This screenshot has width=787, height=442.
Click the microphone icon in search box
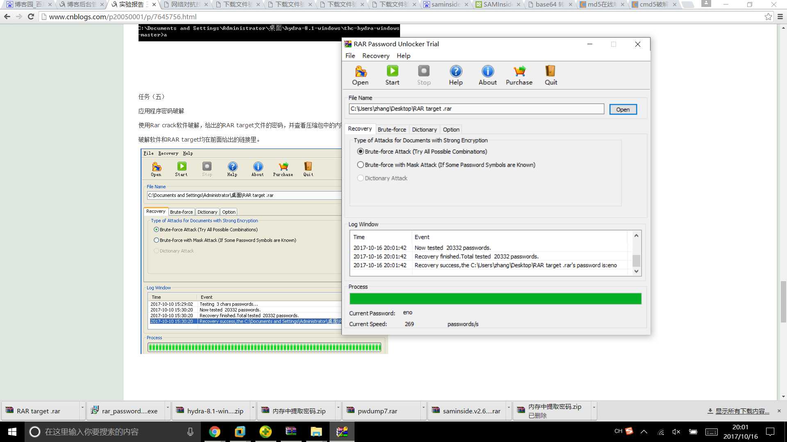(190, 432)
